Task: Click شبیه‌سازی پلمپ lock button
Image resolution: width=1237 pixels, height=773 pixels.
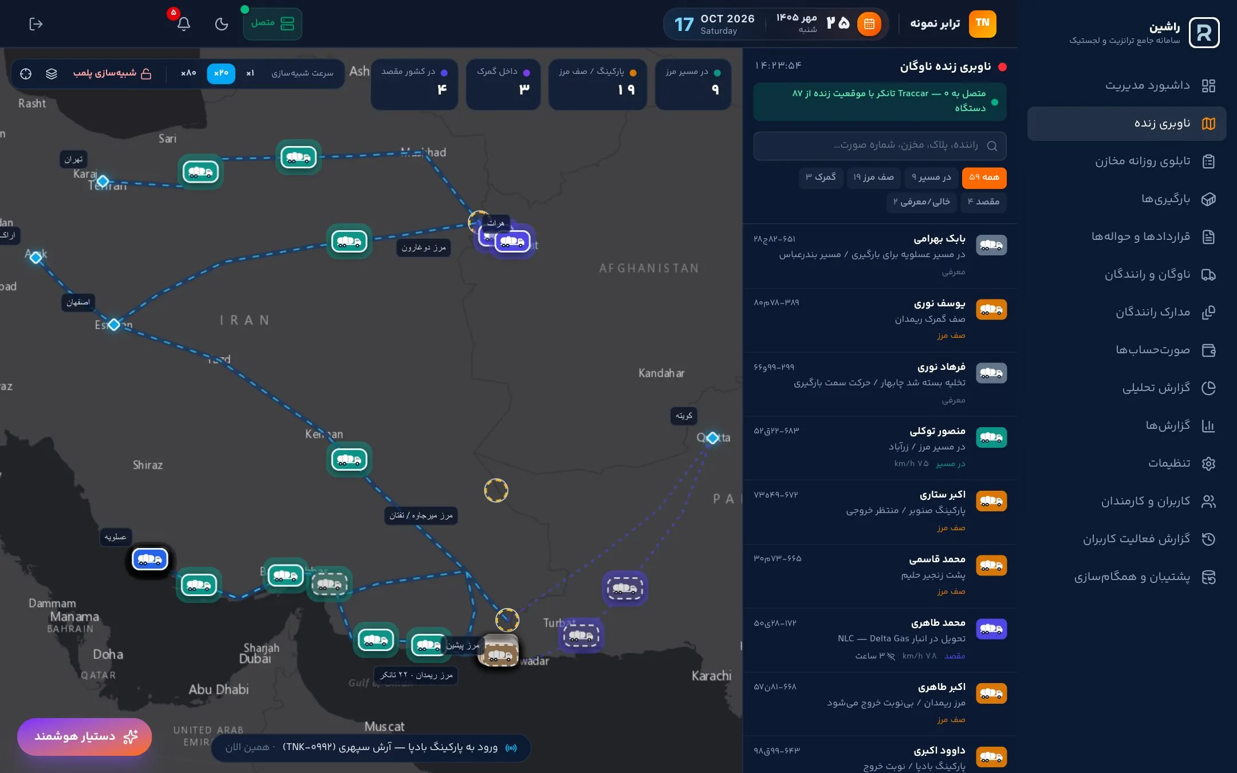Action: pyautogui.click(x=112, y=73)
